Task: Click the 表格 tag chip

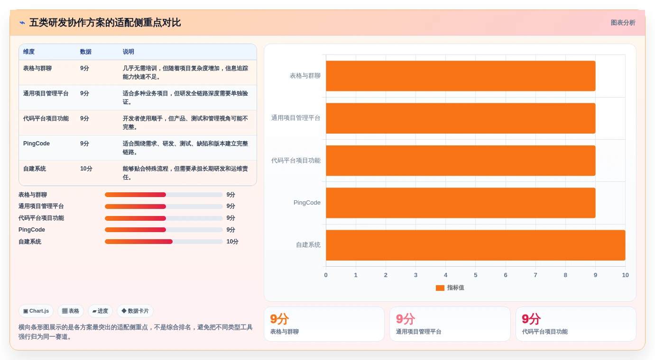Action: (x=71, y=311)
